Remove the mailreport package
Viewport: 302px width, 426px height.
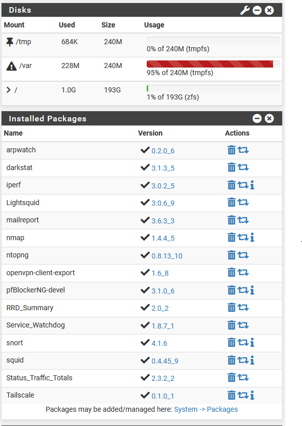(231, 220)
